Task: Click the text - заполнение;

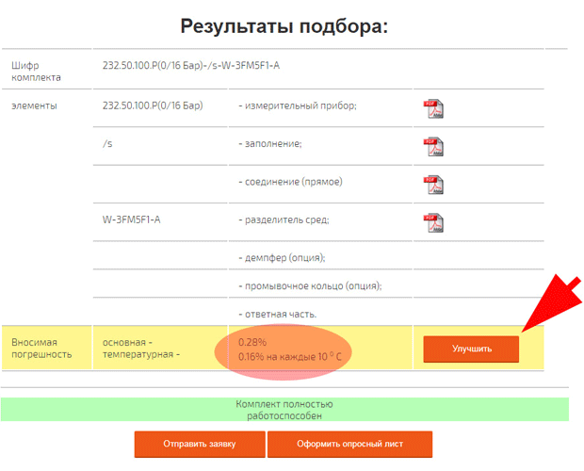Action: pyautogui.click(x=270, y=144)
